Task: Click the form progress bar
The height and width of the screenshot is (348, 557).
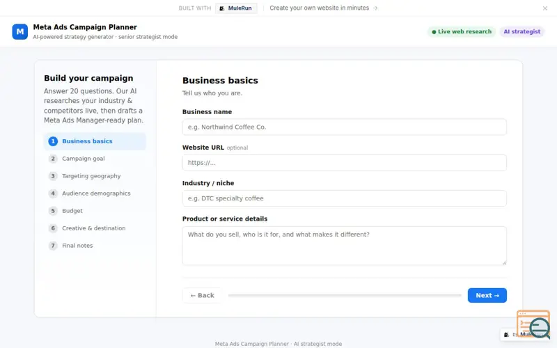Action: (x=345, y=295)
